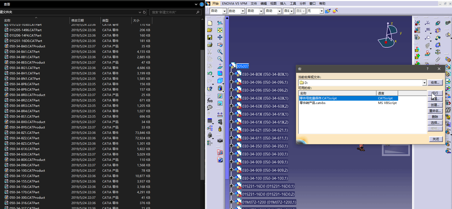Click the 创建... button in macro dialog

[x=435, y=105]
